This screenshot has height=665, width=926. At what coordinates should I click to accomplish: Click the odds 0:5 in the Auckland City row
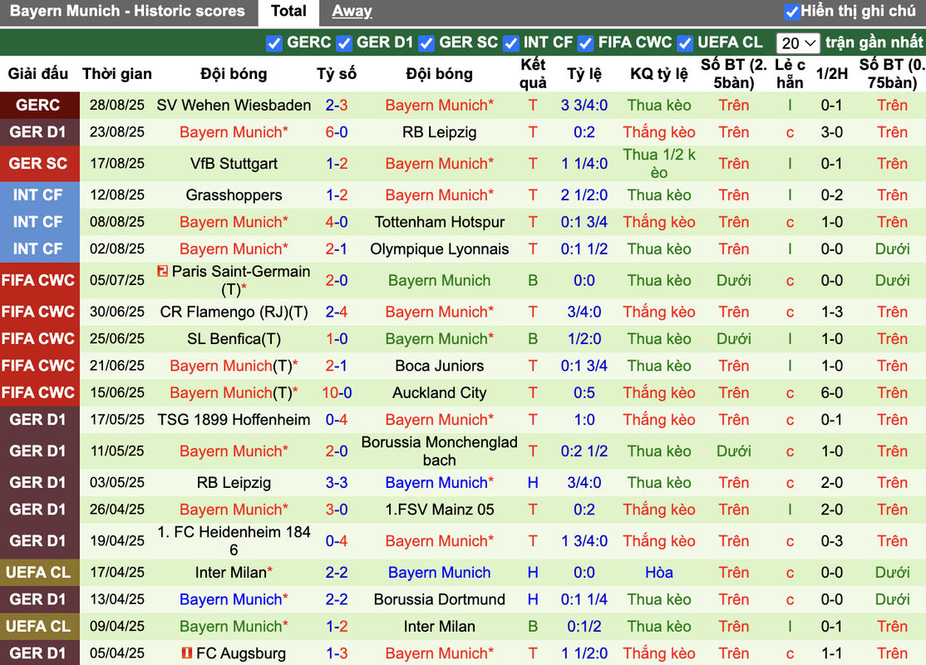(x=584, y=392)
